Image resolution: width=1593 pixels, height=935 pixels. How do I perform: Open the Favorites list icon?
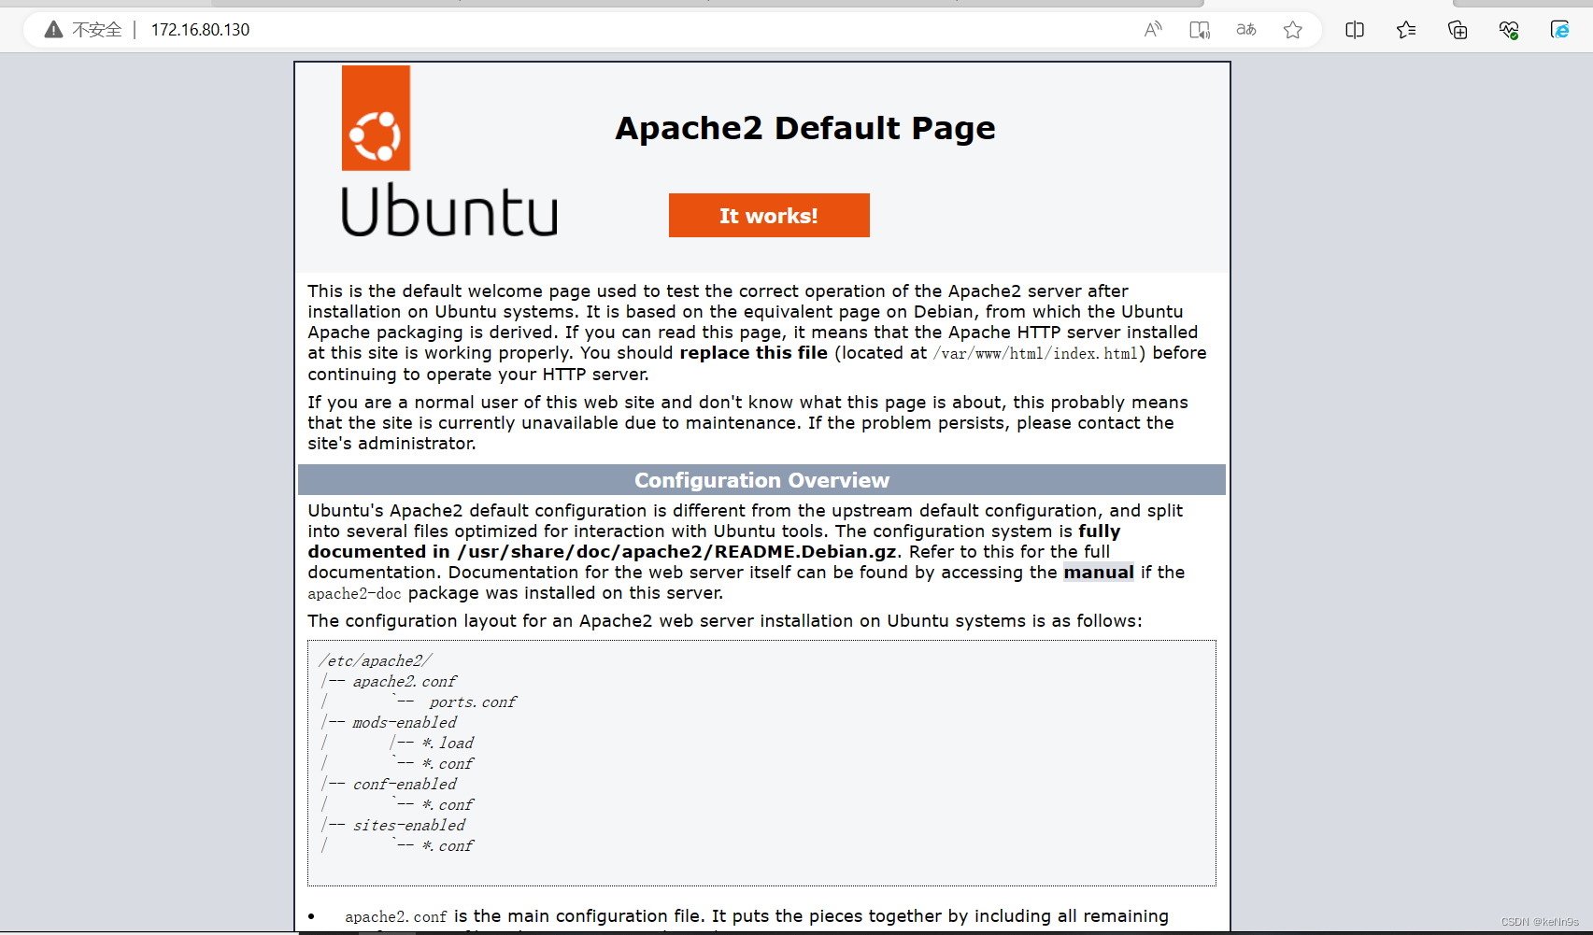pyautogui.click(x=1406, y=30)
